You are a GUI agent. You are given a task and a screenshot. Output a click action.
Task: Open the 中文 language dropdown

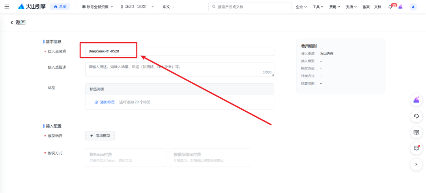pyautogui.click(x=169, y=7)
